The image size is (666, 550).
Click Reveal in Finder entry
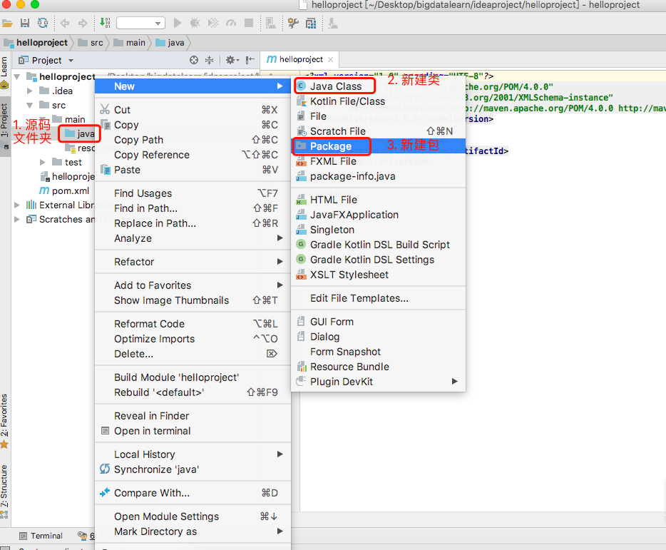click(193, 416)
